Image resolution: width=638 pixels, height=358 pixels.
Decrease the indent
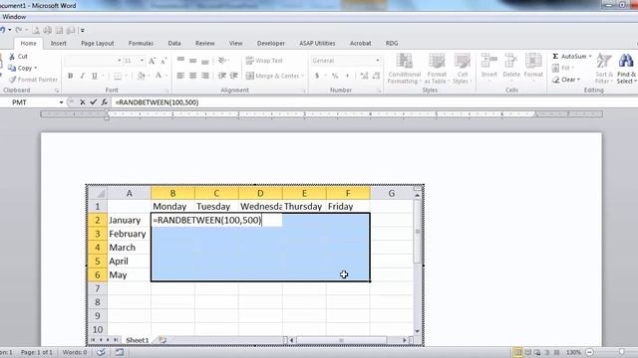click(221, 76)
